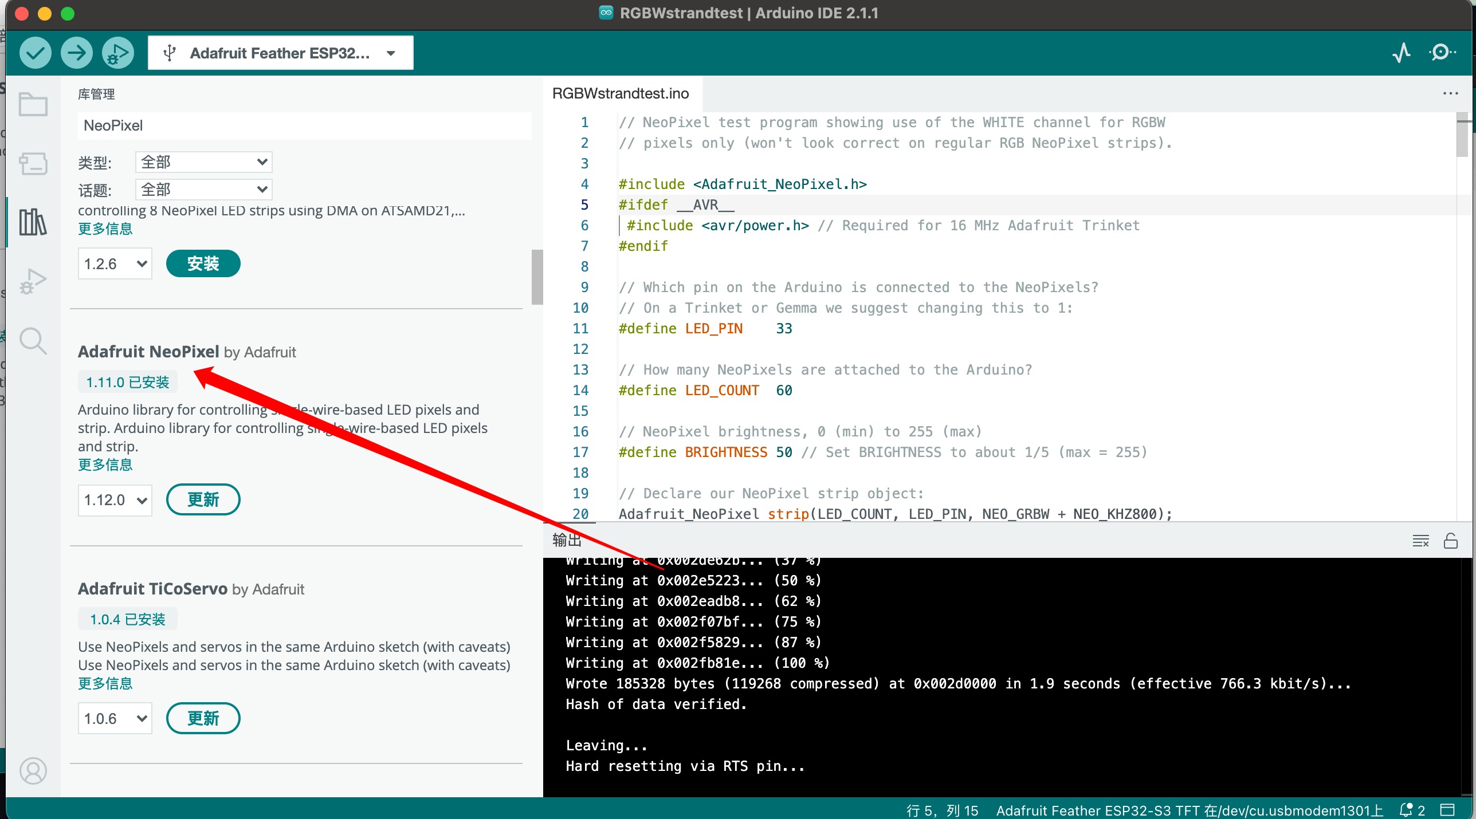Click the #define BRIGHTNESS 50 line
This screenshot has height=819, width=1476.
coord(882,452)
